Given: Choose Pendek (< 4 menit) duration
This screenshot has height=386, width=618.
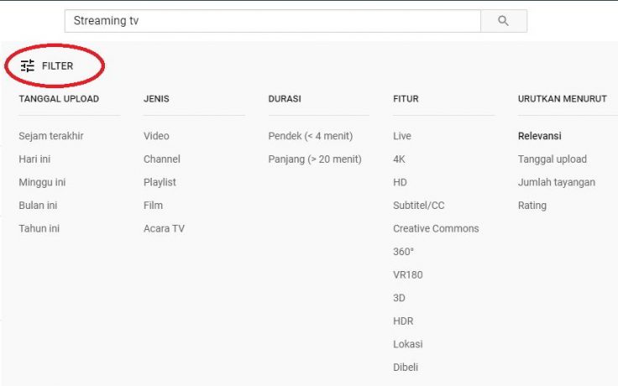Looking at the screenshot, I should (x=310, y=136).
